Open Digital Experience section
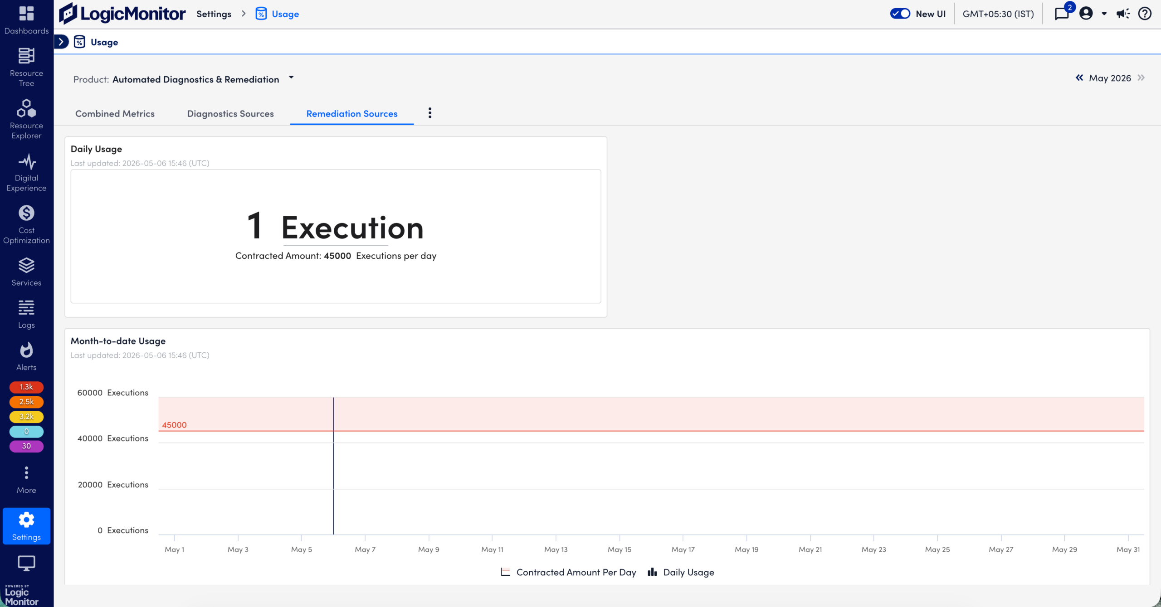This screenshot has height=607, width=1161. [x=26, y=172]
